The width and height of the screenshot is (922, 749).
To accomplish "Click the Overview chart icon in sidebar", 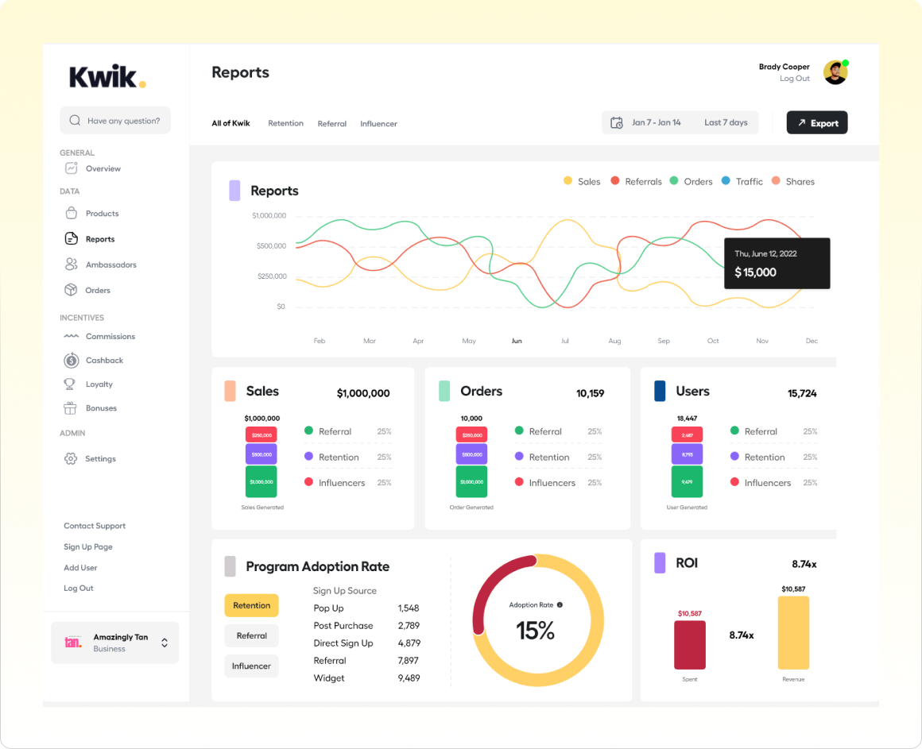I will pos(71,168).
